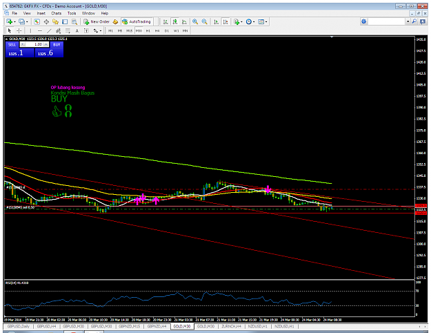The height and width of the screenshot is (333, 431).
Task: Open the Charts menu
Action: tap(57, 13)
